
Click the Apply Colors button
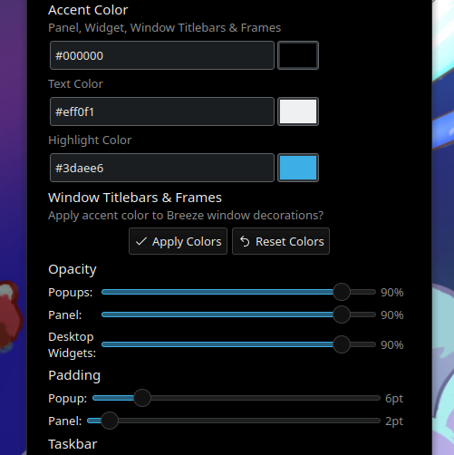click(x=178, y=241)
